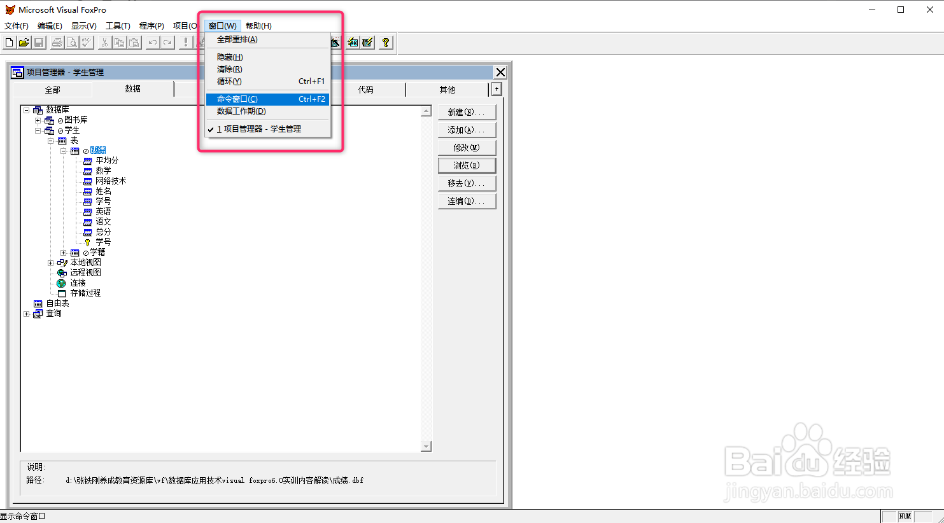Click the 连编 button
The height and width of the screenshot is (523, 944).
[467, 201]
